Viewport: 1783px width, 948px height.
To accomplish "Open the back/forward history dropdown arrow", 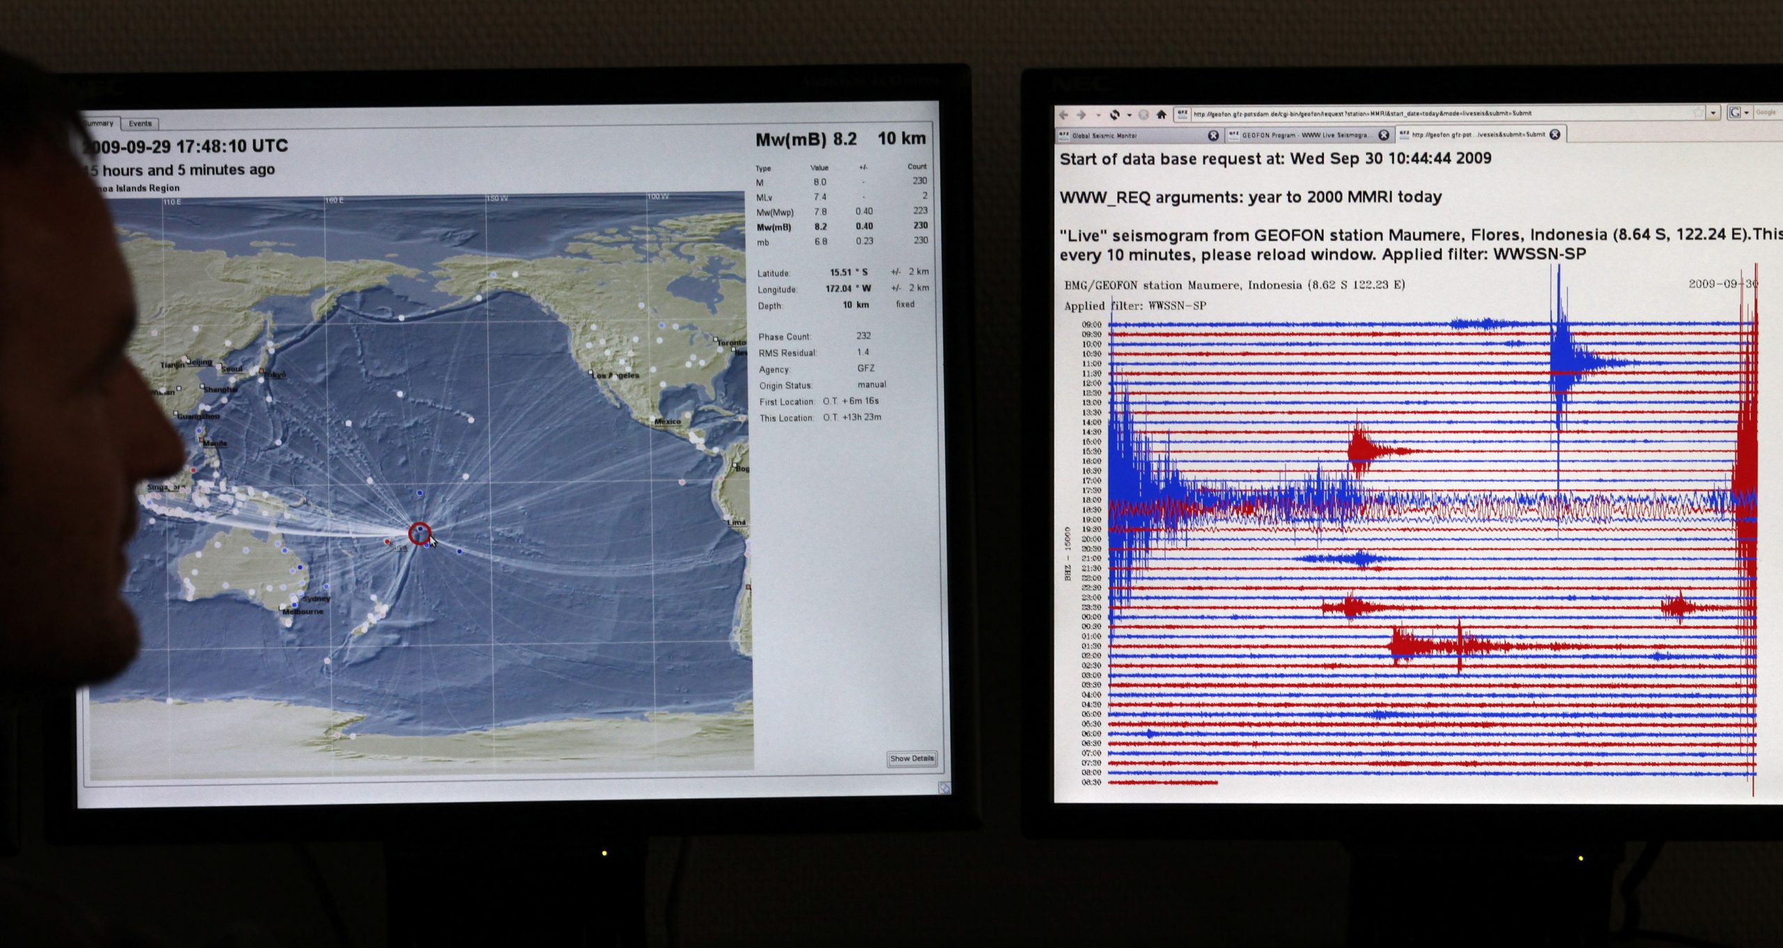I will tap(1098, 116).
